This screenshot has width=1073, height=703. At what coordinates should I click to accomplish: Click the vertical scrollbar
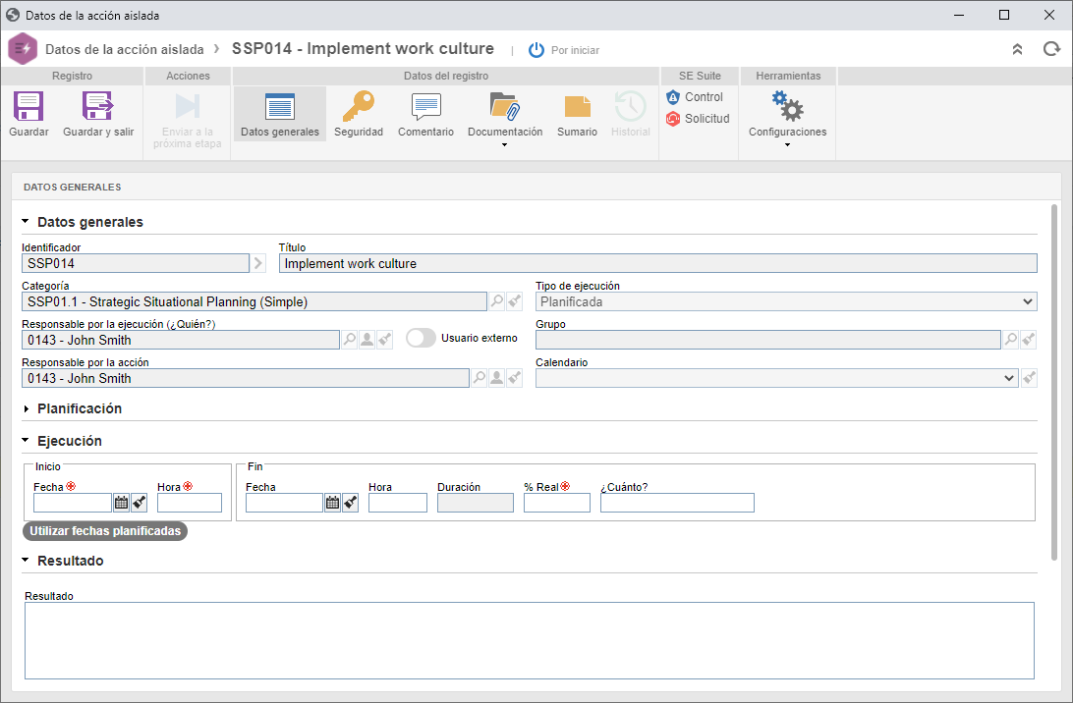tap(1053, 383)
